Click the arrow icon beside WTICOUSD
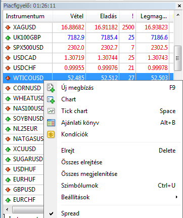The width and height of the screenshot is (183, 218). (8, 78)
